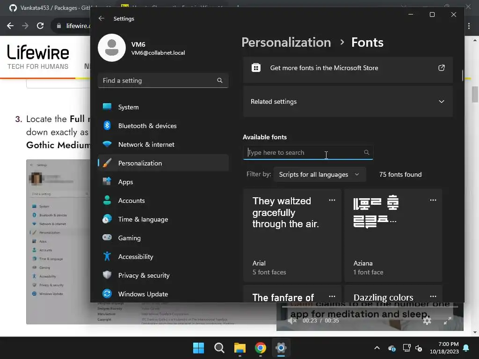The image size is (479, 359).
Task: Open external link icon for Microsoft Store fonts
Action: (x=442, y=68)
